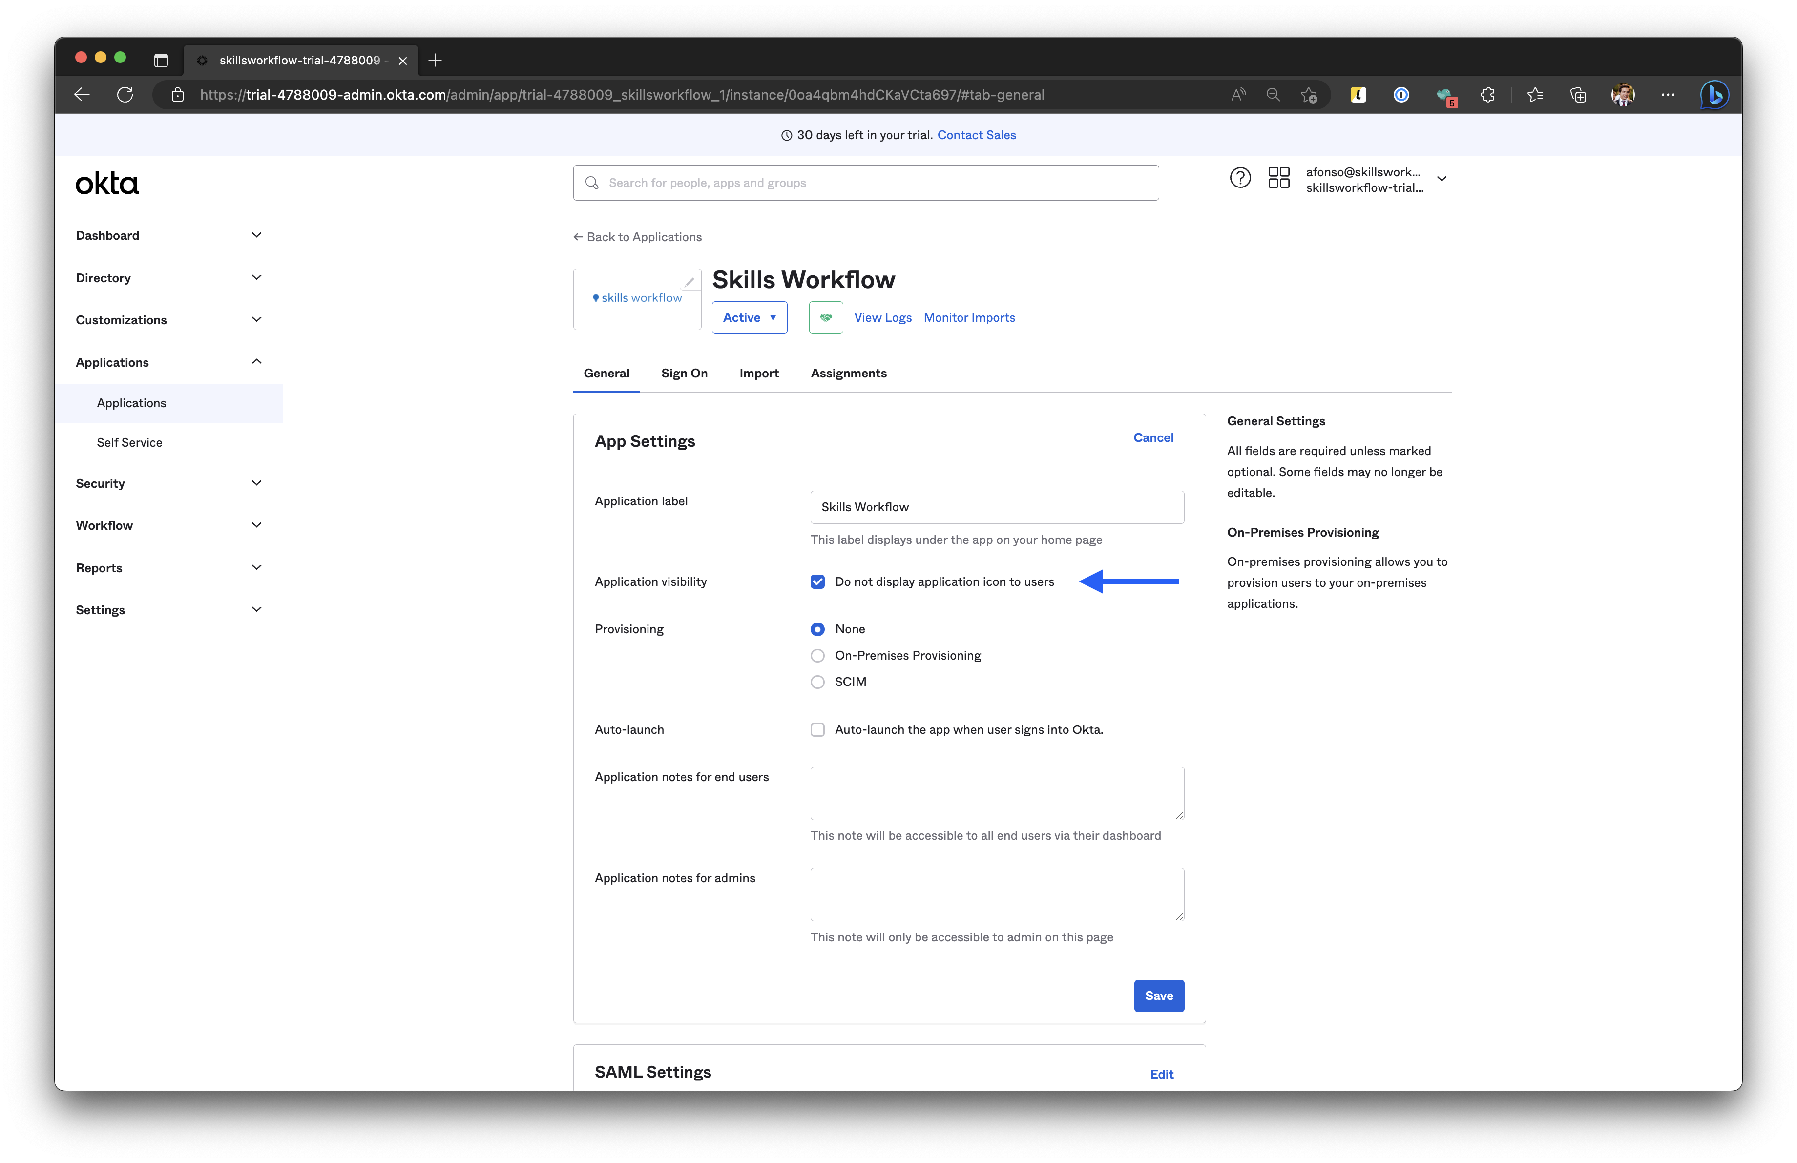
Task: Click search magnifier icon in Okta search
Action: point(592,183)
